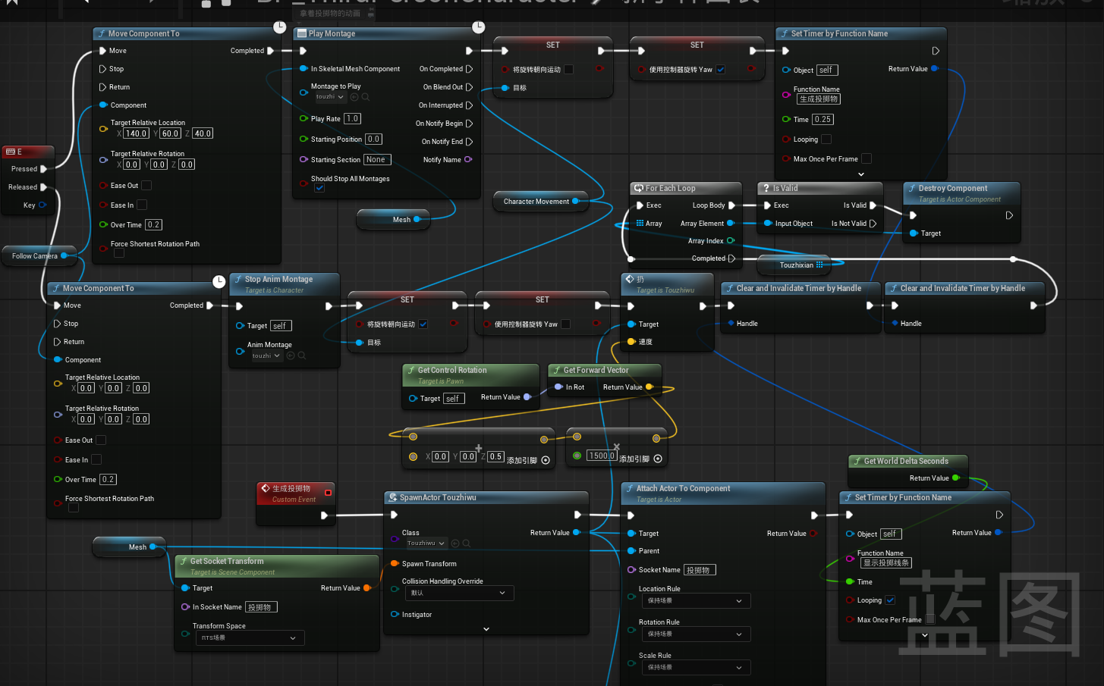Click the Pressed exec pin on the E key event

43,169
